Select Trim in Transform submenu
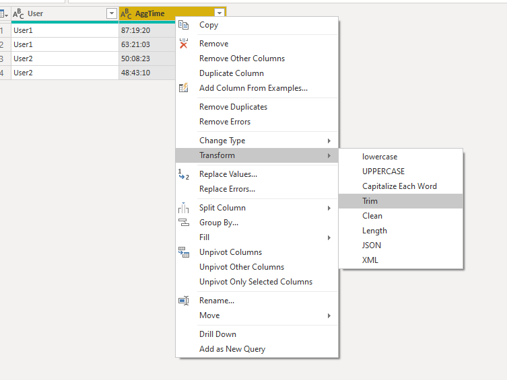The width and height of the screenshot is (507, 380). [x=401, y=201]
